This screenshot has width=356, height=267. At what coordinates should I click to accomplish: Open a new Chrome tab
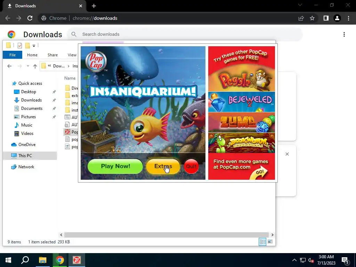point(94,6)
